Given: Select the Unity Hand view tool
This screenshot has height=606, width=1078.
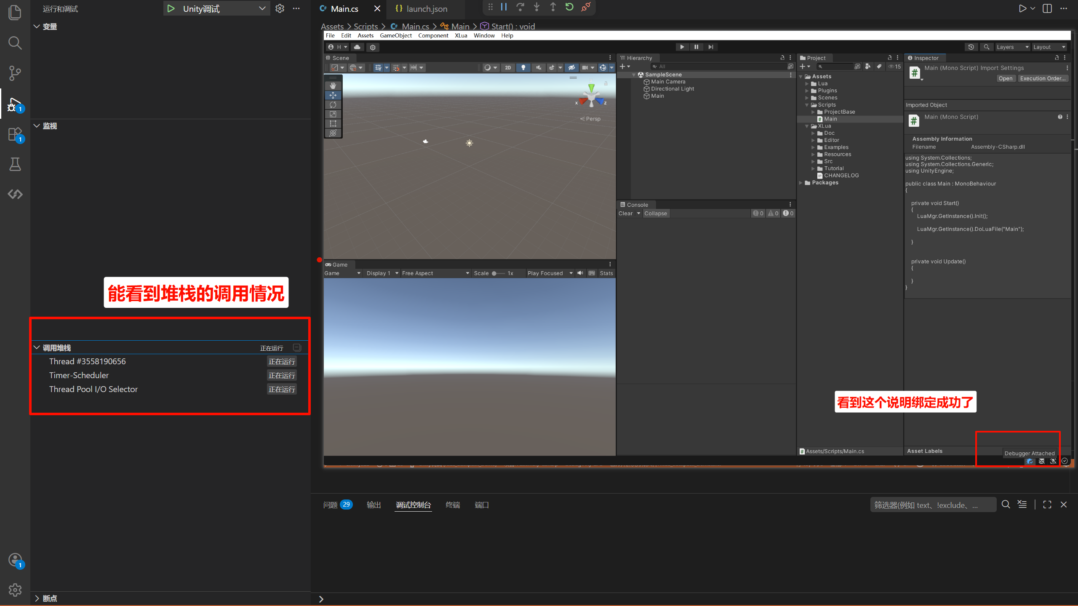Looking at the screenshot, I should click(x=333, y=85).
